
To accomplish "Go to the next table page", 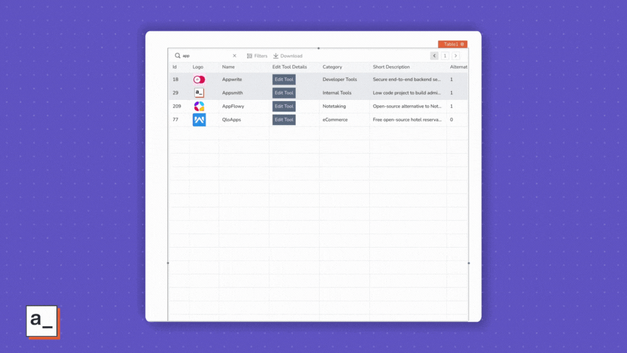I will pyautogui.click(x=456, y=56).
